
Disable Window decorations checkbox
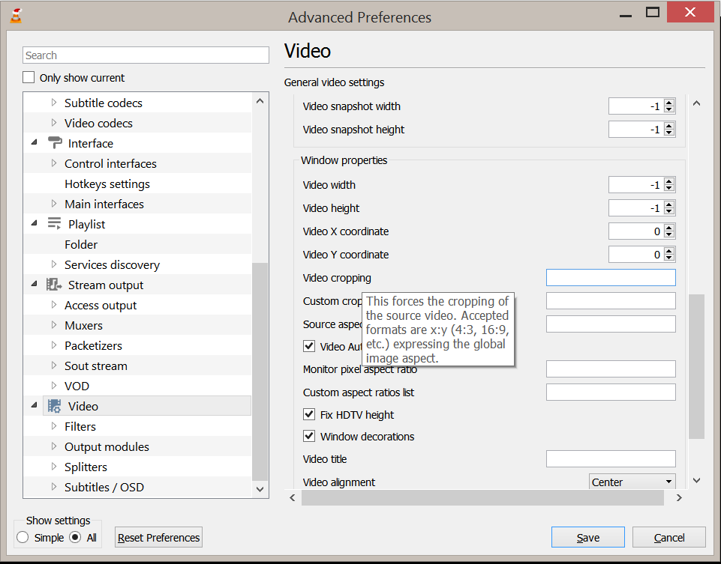(x=309, y=436)
